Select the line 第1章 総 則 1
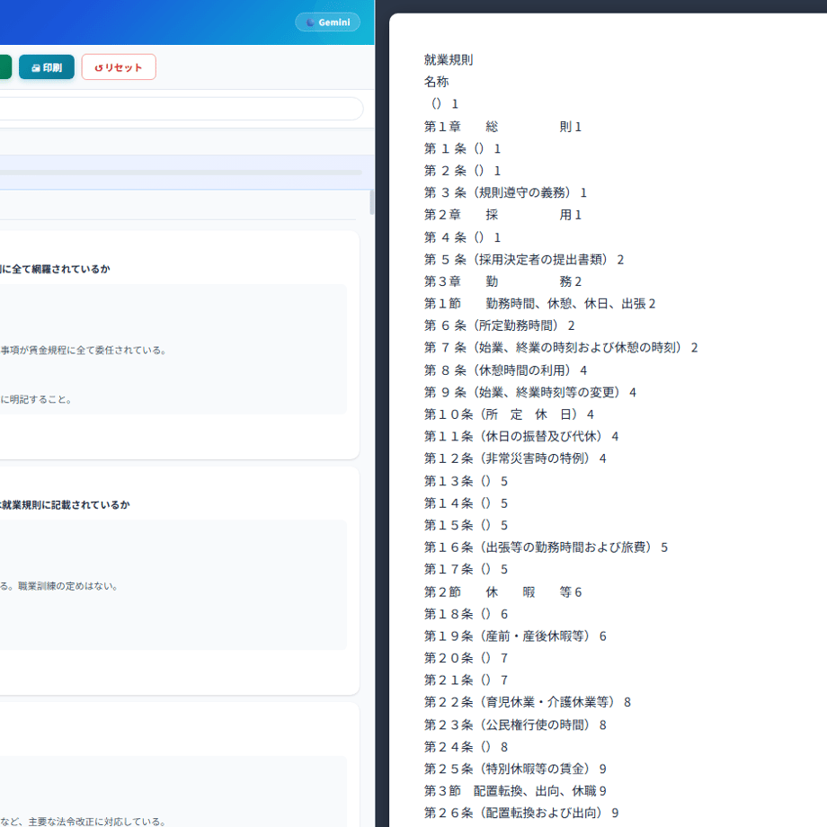Image resolution: width=827 pixels, height=827 pixels. pos(502,127)
